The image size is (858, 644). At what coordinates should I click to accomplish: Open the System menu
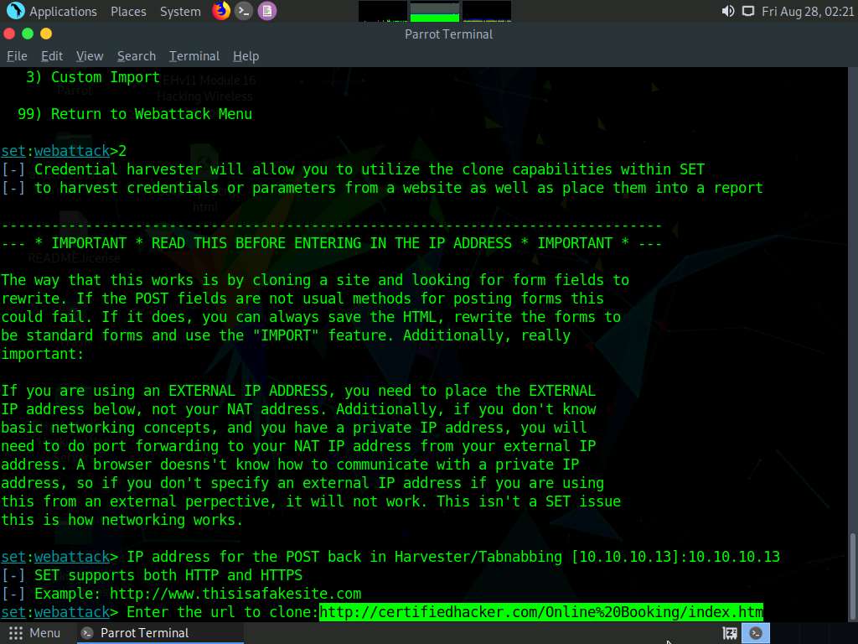pos(178,11)
